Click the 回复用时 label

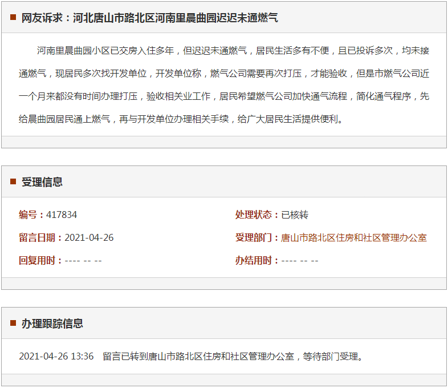point(40,260)
